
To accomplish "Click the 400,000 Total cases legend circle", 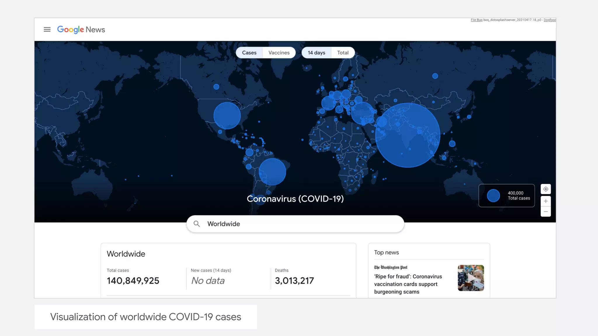I will click(x=493, y=195).
